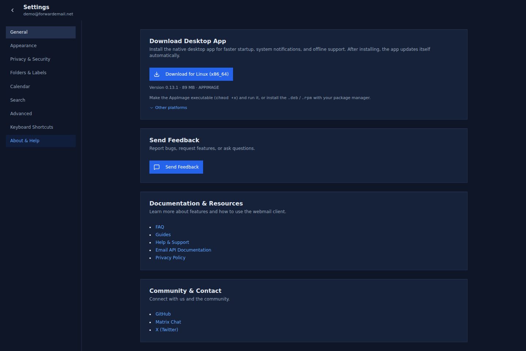Viewport: 526px width, 351px height.
Task: Click the Settings page title
Action: click(36, 7)
